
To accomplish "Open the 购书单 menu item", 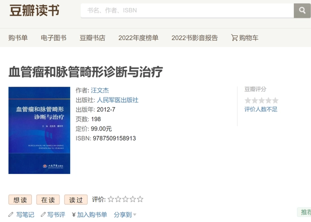I will [x=18, y=38].
